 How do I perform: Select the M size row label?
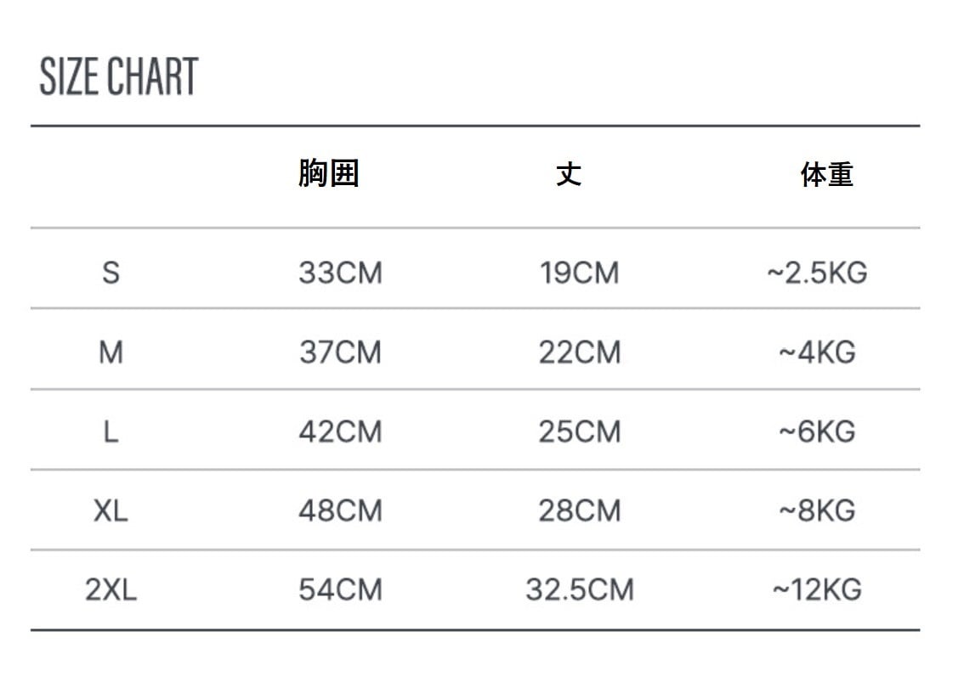click(x=111, y=352)
